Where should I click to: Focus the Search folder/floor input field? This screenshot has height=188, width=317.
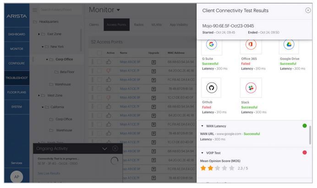[x=60, y=10]
